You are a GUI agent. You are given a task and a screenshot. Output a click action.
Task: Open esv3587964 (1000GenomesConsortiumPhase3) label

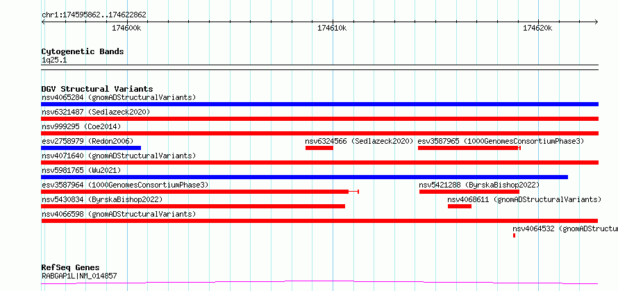tap(125, 185)
